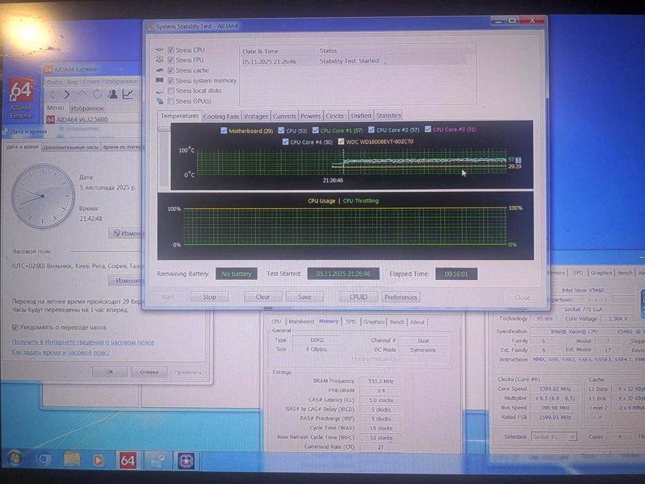This screenshot has width=645, height=484.
Task: Open link Как задать время и часовой пояс
Action: coord(61,353)
